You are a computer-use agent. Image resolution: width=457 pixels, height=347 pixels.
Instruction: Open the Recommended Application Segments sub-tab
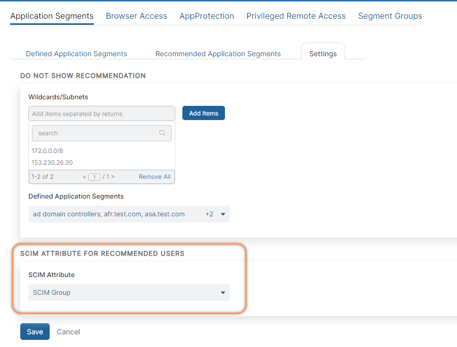[x=218, y=54]
